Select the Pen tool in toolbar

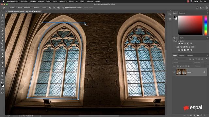click(2, 60)
